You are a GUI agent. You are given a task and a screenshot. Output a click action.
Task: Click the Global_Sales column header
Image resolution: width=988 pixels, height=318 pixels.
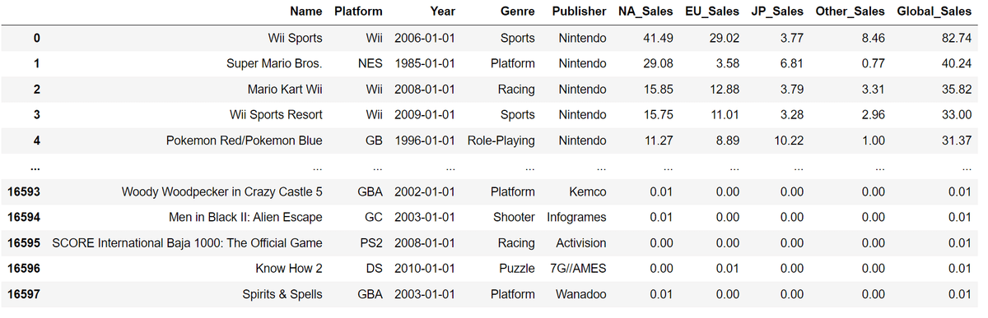coord(934,12)
